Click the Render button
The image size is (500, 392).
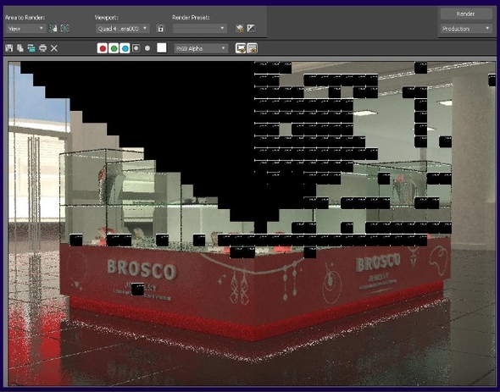(x=466, y=14)
